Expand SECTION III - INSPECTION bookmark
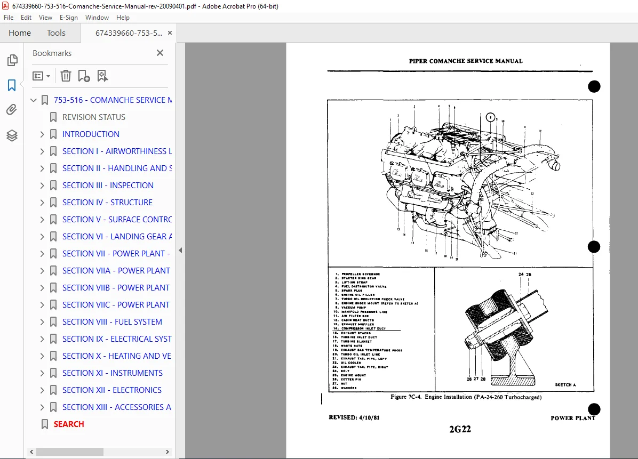 pyautogui.click(x=42, y=186)
